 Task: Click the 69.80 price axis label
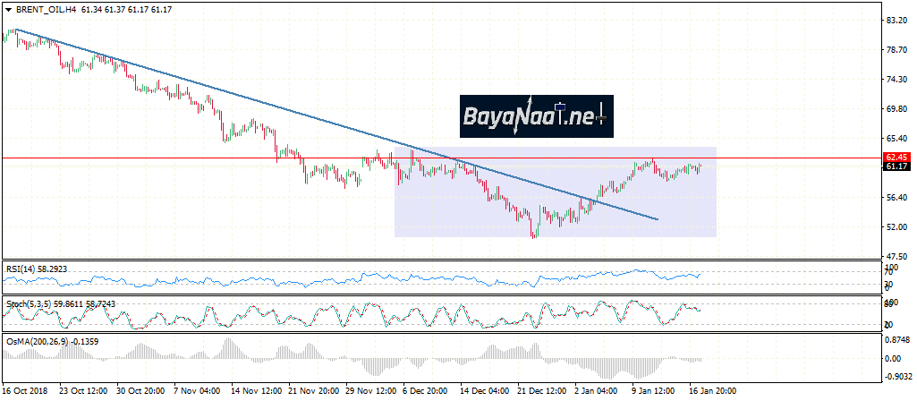[896, 108]
